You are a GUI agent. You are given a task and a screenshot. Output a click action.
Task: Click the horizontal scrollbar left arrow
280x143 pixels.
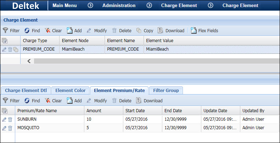[29, 61]
